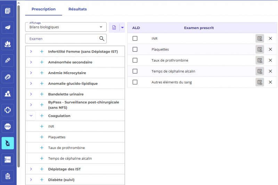Open the Xray imaging sidebar icon
Image resolution: width=278 pixels, height=185 pixels.
[8, 159]
